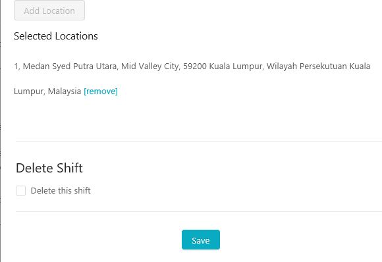
Task: Click the Delete Shift section heading
Action: click(49, 168)
